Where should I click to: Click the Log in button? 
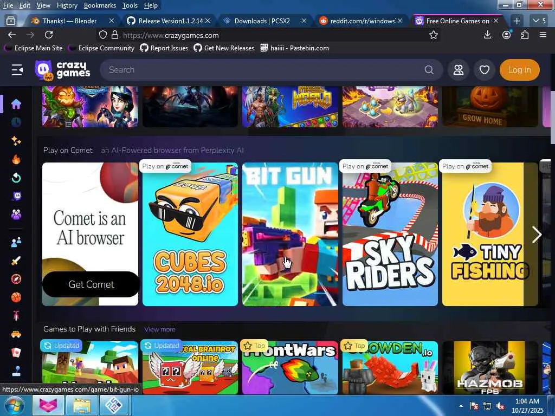pyautogui.click(x=520, y=70)
